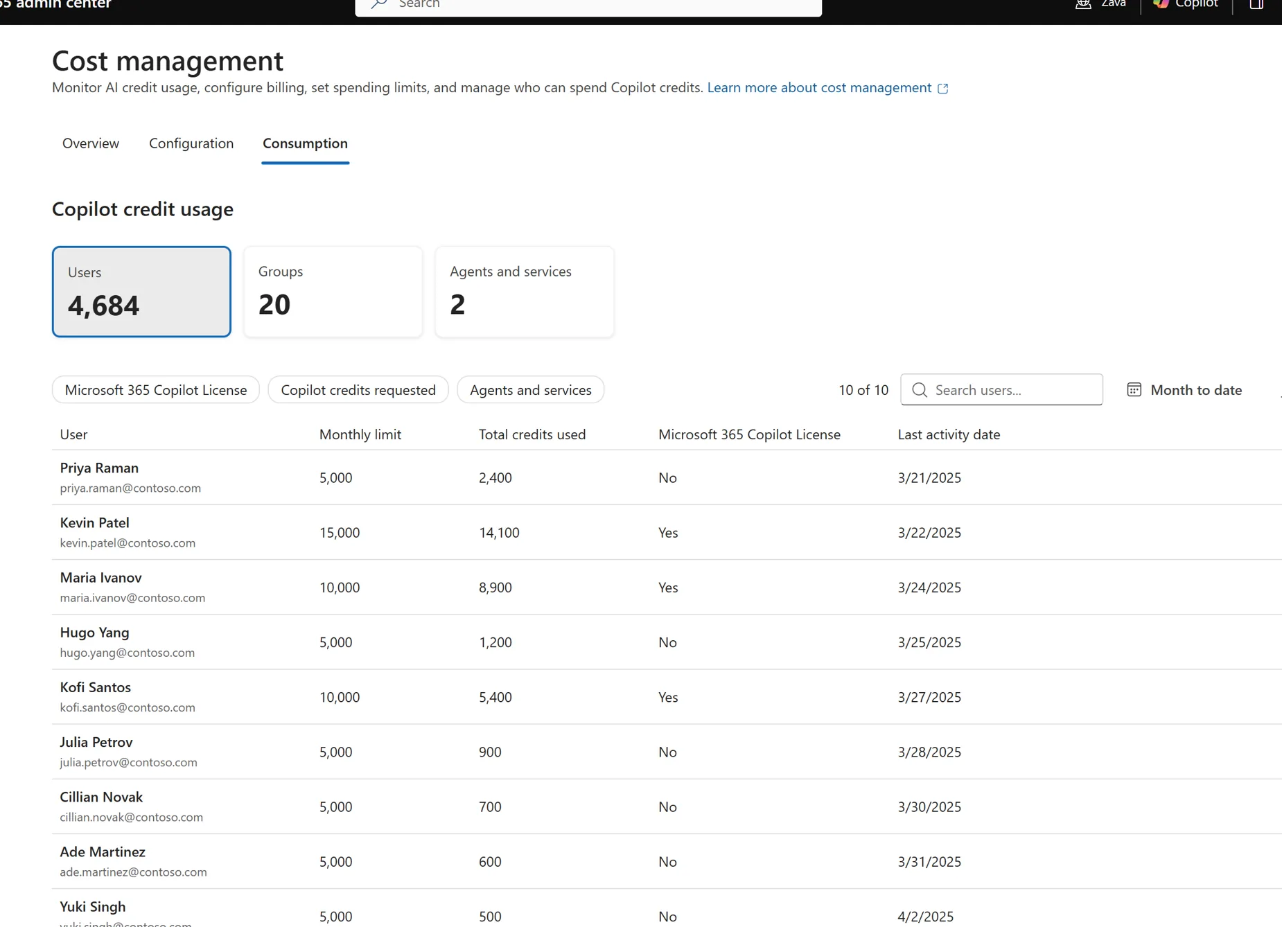
Task: Sort by Total credits used column header
Action: click(x=532, y=434)
